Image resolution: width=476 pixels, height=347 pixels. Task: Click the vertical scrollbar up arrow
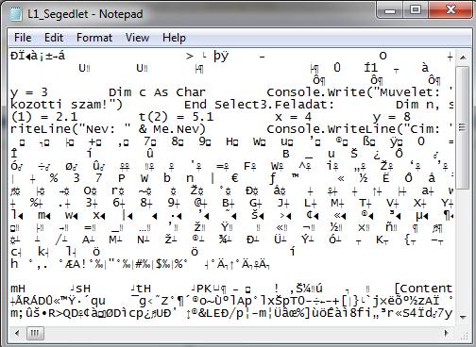tap(463, 58)
